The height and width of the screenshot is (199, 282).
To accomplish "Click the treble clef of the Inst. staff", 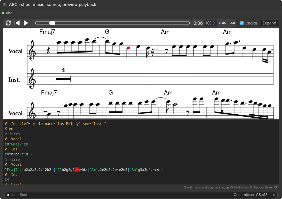I will (32, 79).
